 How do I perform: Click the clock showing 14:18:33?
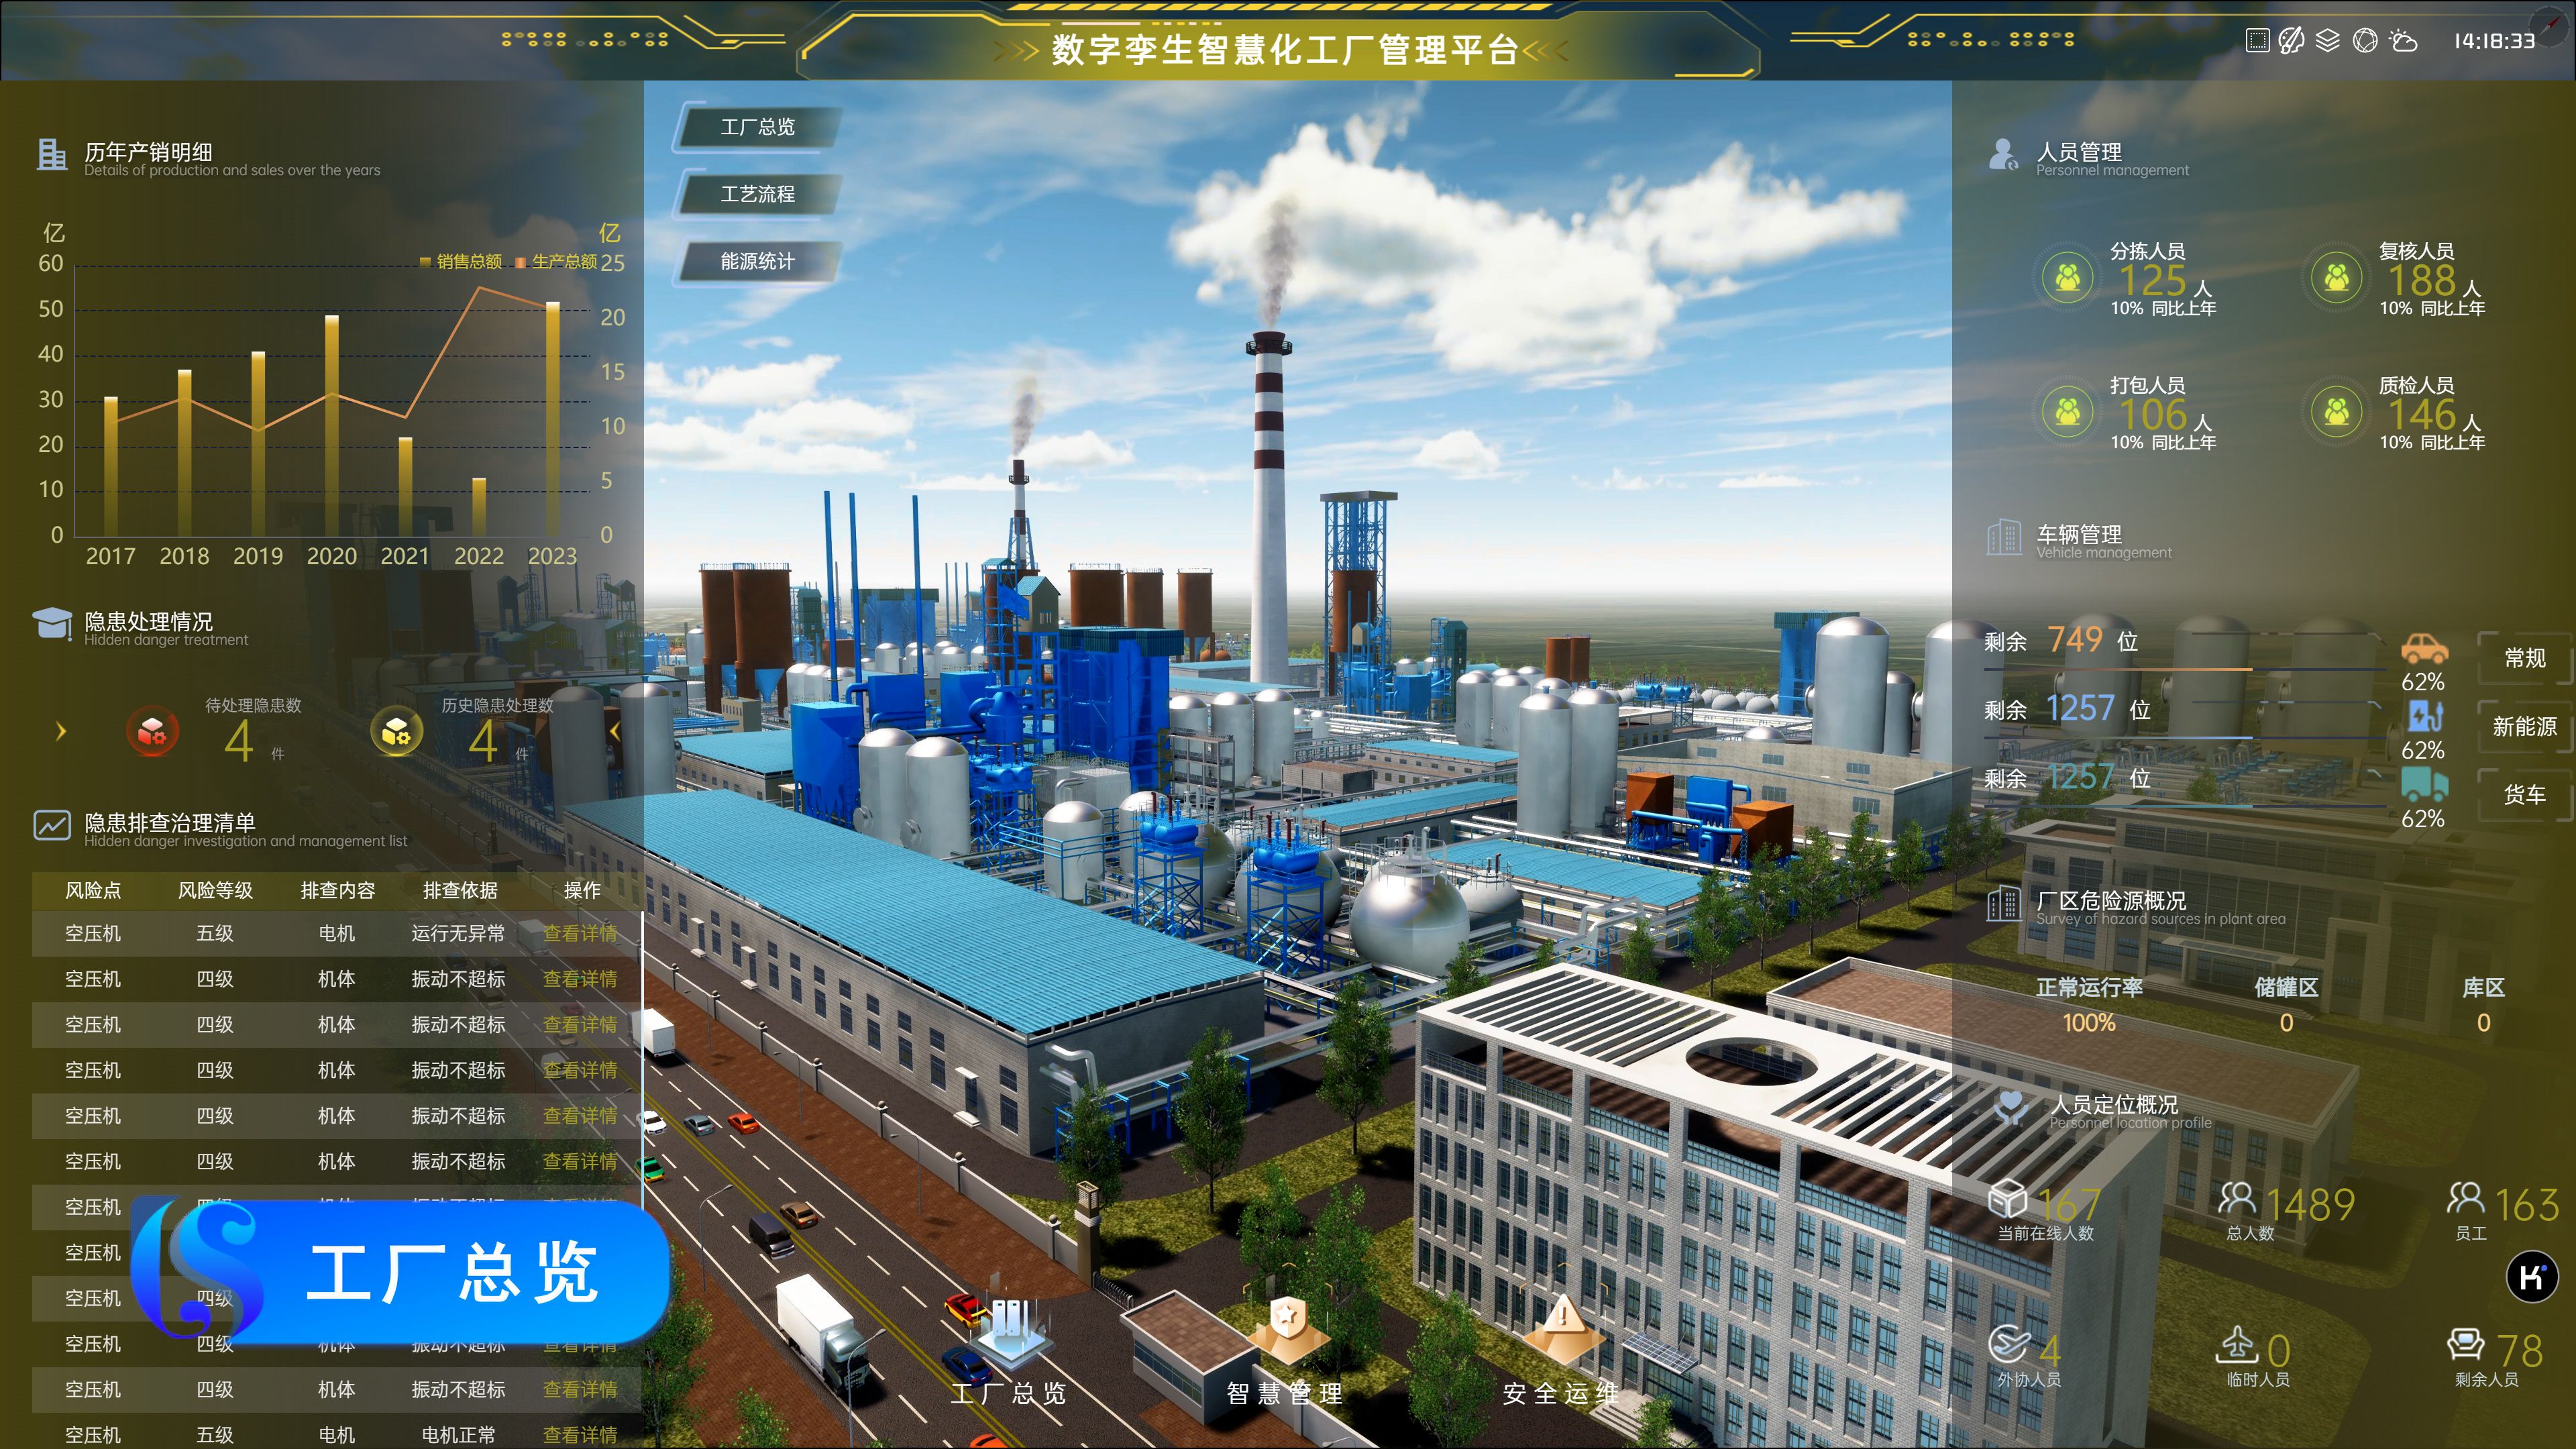point(2494,41)
